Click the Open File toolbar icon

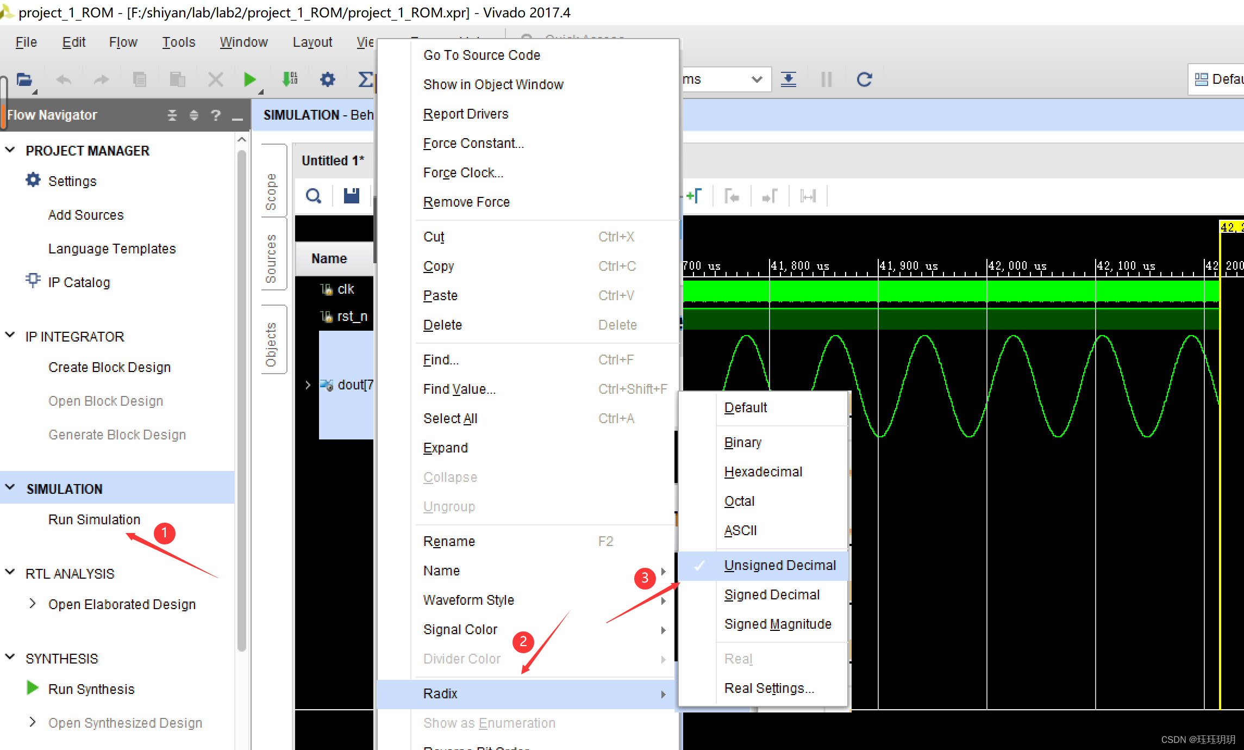[24, 79]
